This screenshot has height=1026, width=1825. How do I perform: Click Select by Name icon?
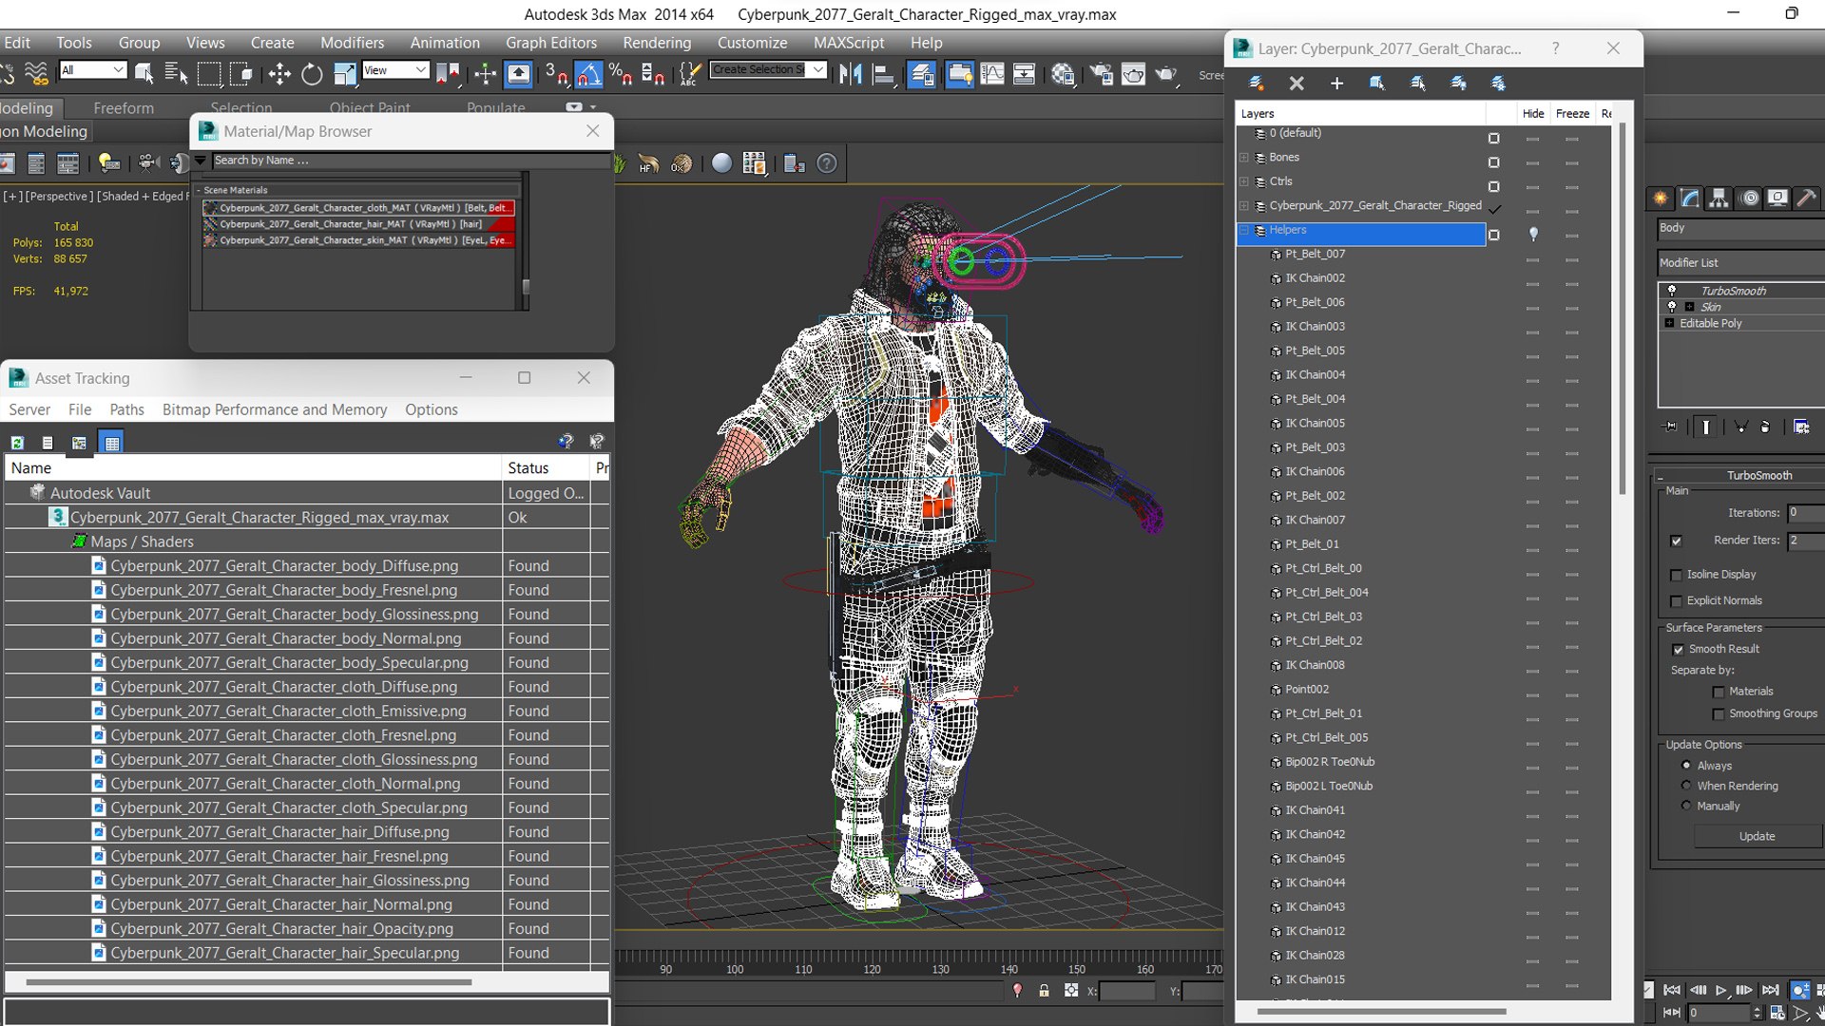(x=176, y=73)
